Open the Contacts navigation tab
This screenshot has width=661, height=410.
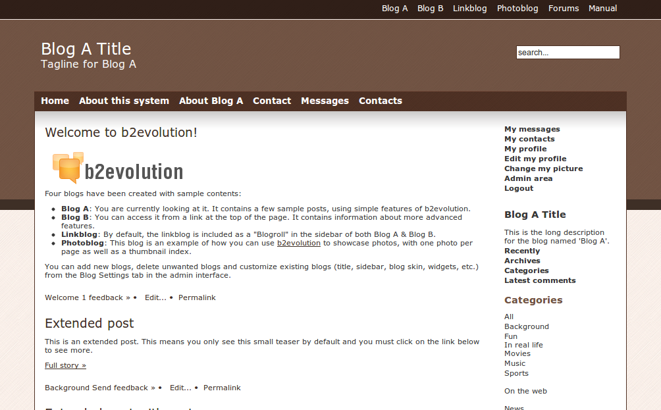[381, 101]
